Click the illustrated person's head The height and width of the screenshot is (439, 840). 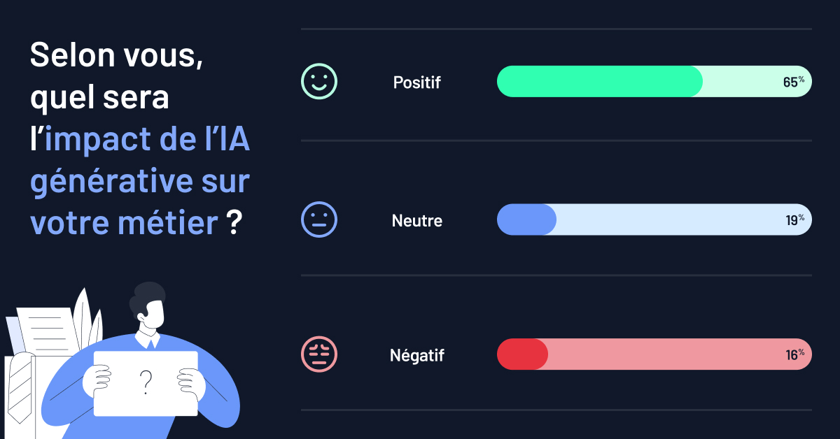(x=148, y=305)
